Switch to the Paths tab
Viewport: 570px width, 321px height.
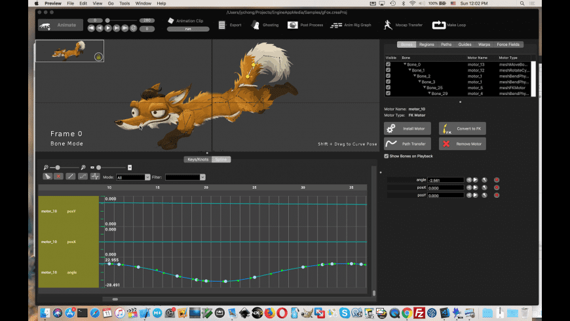pos(446,45)
